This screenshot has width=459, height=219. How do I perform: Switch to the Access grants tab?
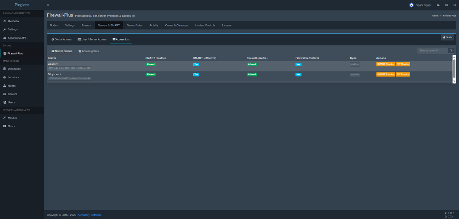click(x=89, y=51)
